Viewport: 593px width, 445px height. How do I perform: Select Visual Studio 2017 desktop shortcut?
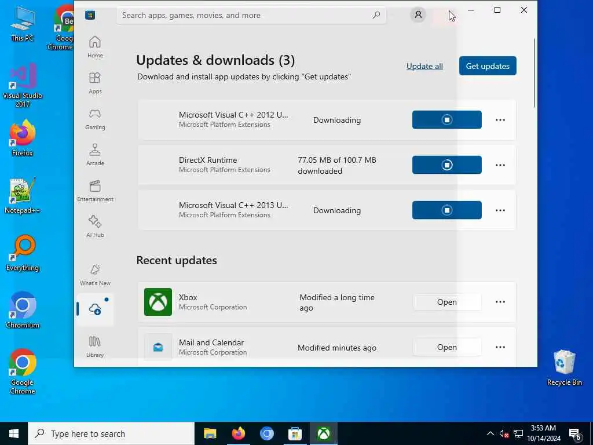coord(23,86)
